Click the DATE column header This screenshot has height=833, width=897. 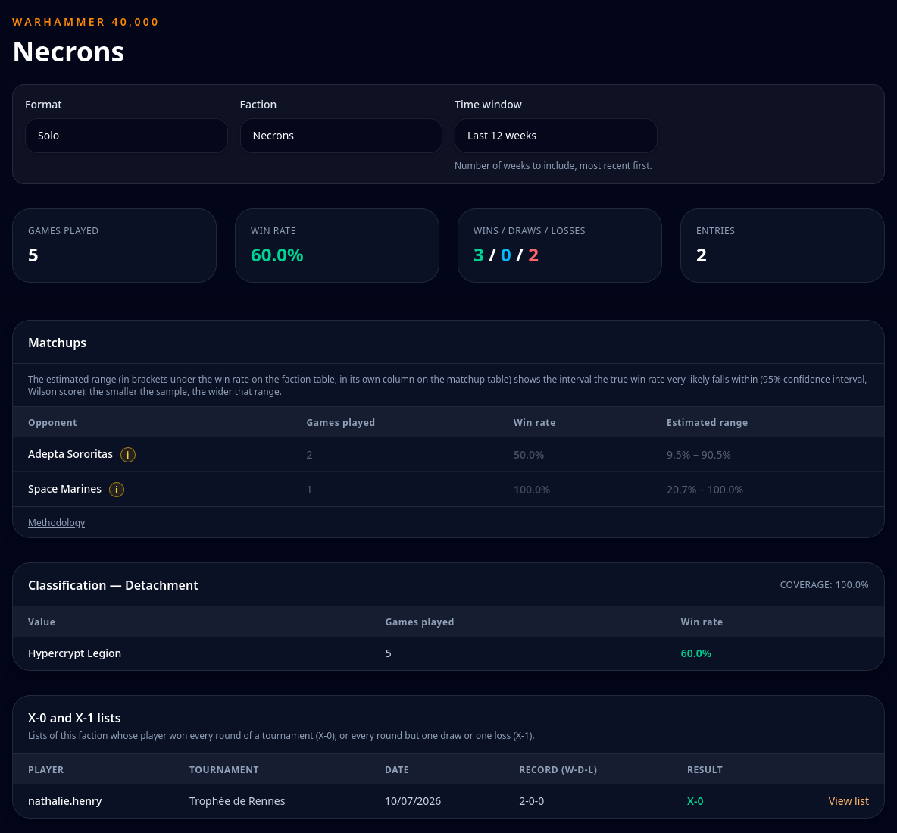[397, 769]
